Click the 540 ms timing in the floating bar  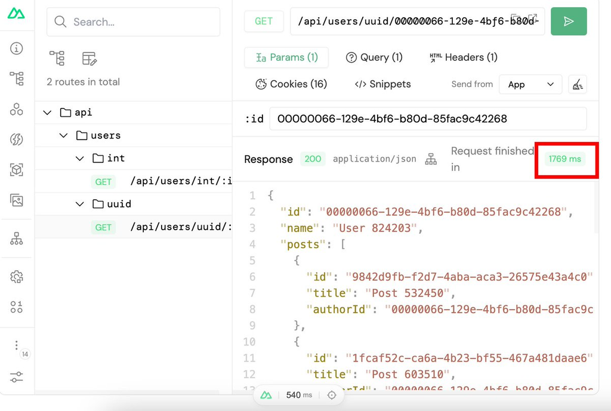[299, 395]
